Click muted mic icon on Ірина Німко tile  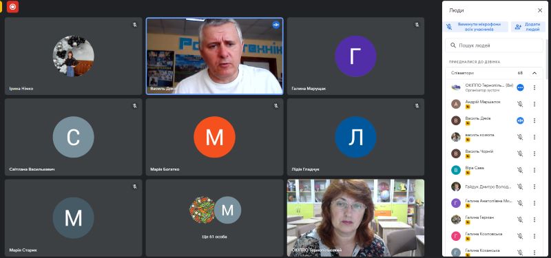(134, 25)
